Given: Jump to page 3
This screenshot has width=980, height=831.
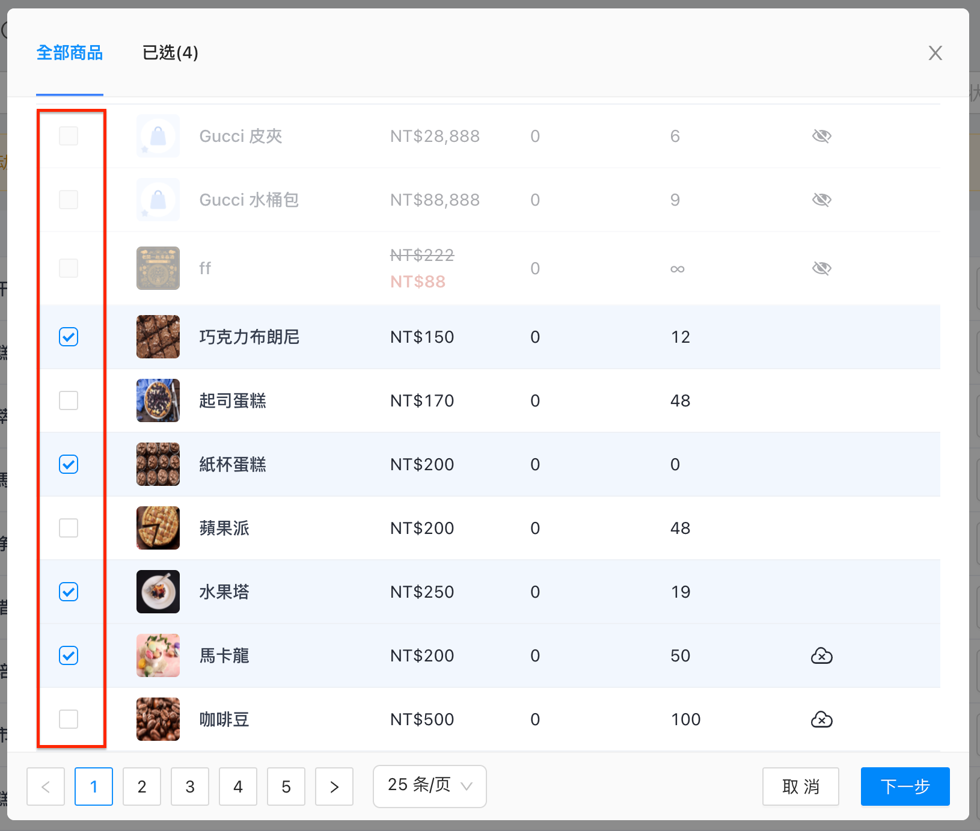Looking at the screenshot, I should coord(190,787).
